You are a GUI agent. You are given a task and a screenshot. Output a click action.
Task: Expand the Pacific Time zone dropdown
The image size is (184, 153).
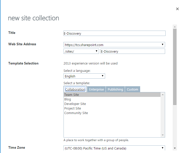tap(114, 148)
